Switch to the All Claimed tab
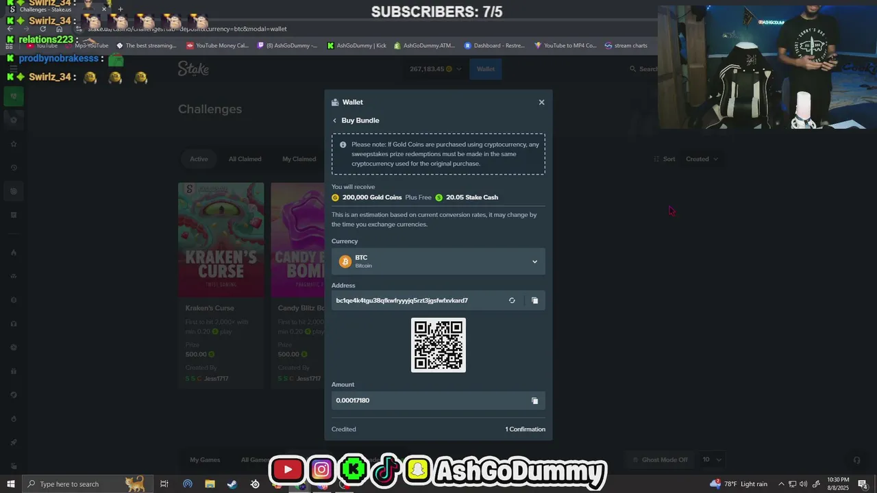Screen dimensions: 877x493 click(x=245, y=159)
